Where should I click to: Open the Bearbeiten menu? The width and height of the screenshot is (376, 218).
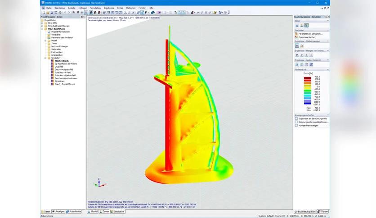[59, 8]
